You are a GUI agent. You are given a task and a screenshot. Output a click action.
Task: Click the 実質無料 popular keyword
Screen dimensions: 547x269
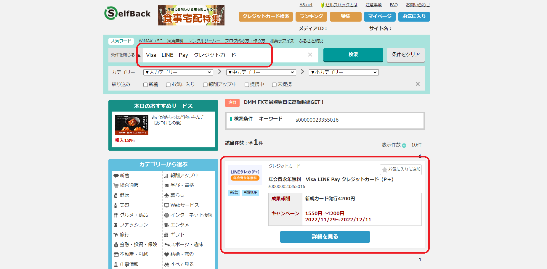point(175,41)
